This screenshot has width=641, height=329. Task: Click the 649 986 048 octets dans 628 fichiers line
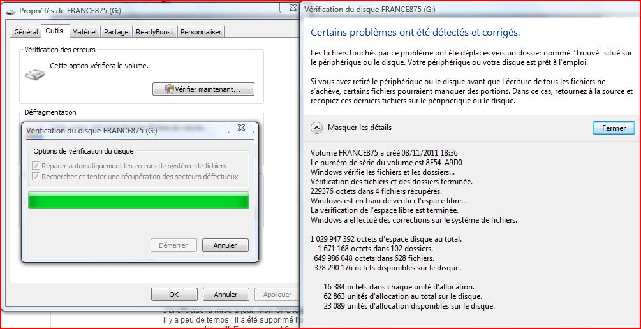374,258
